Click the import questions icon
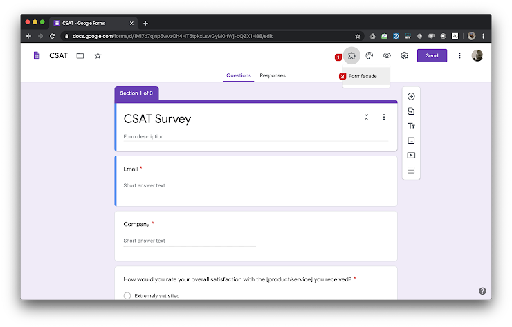The height and width of the screenshot is (327, 512). [411, 111]
